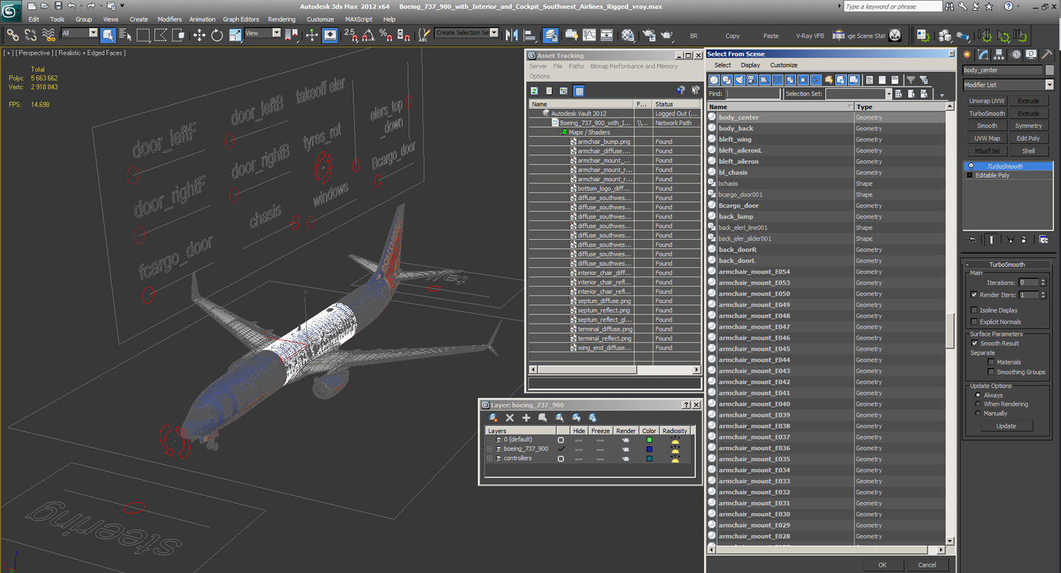This screenshot has width=1061, height=573.
Task: Open the Graph Editors menu
Action: click(241, 19)
